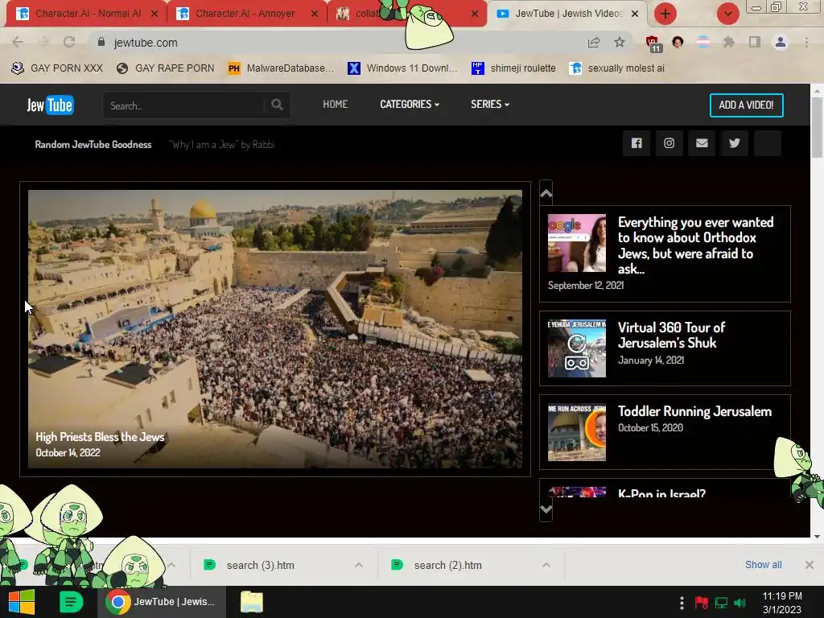Open Virtual 360 Tour of Jerusalem's Shuk
This screenshot has width=824, height=618.
671,336
